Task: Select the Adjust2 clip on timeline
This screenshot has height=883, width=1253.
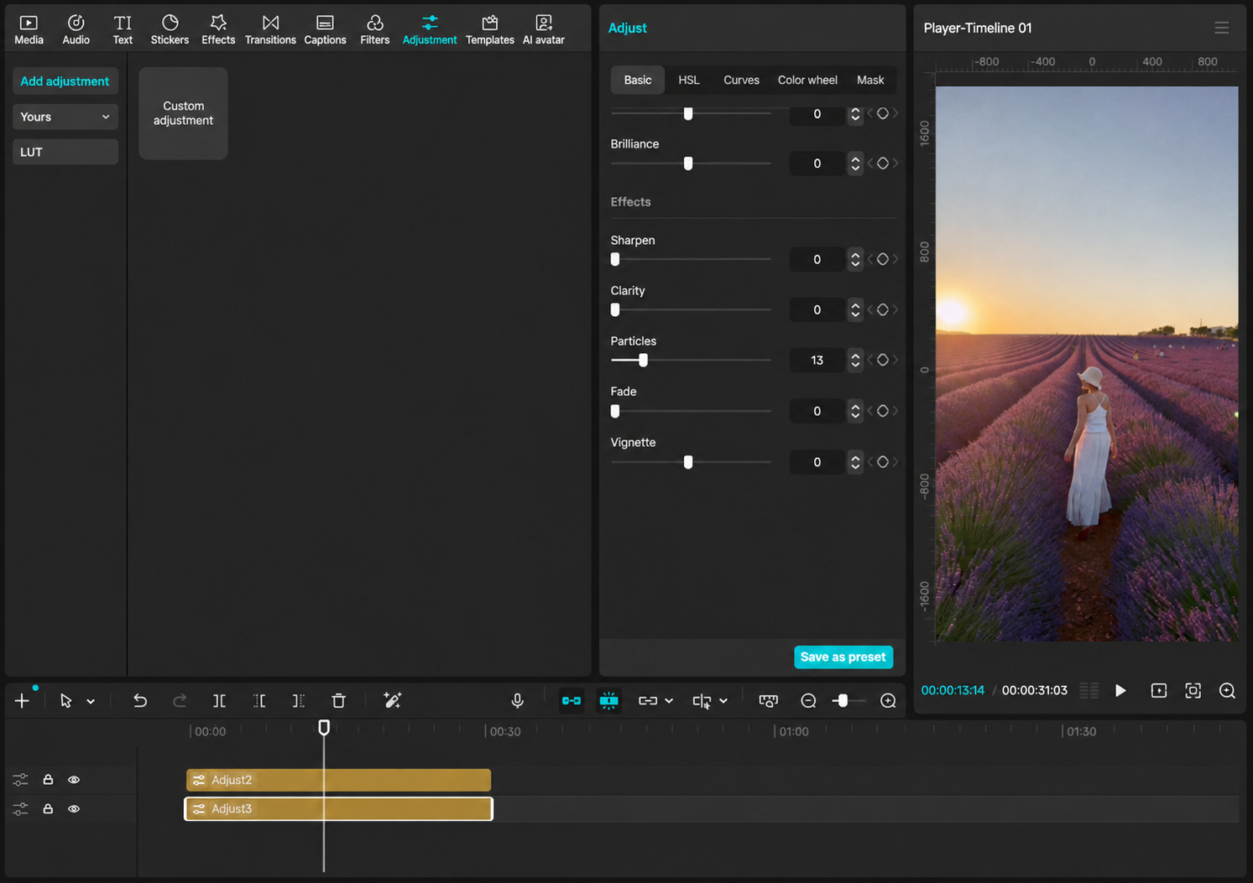Action: tap(338, 780)
